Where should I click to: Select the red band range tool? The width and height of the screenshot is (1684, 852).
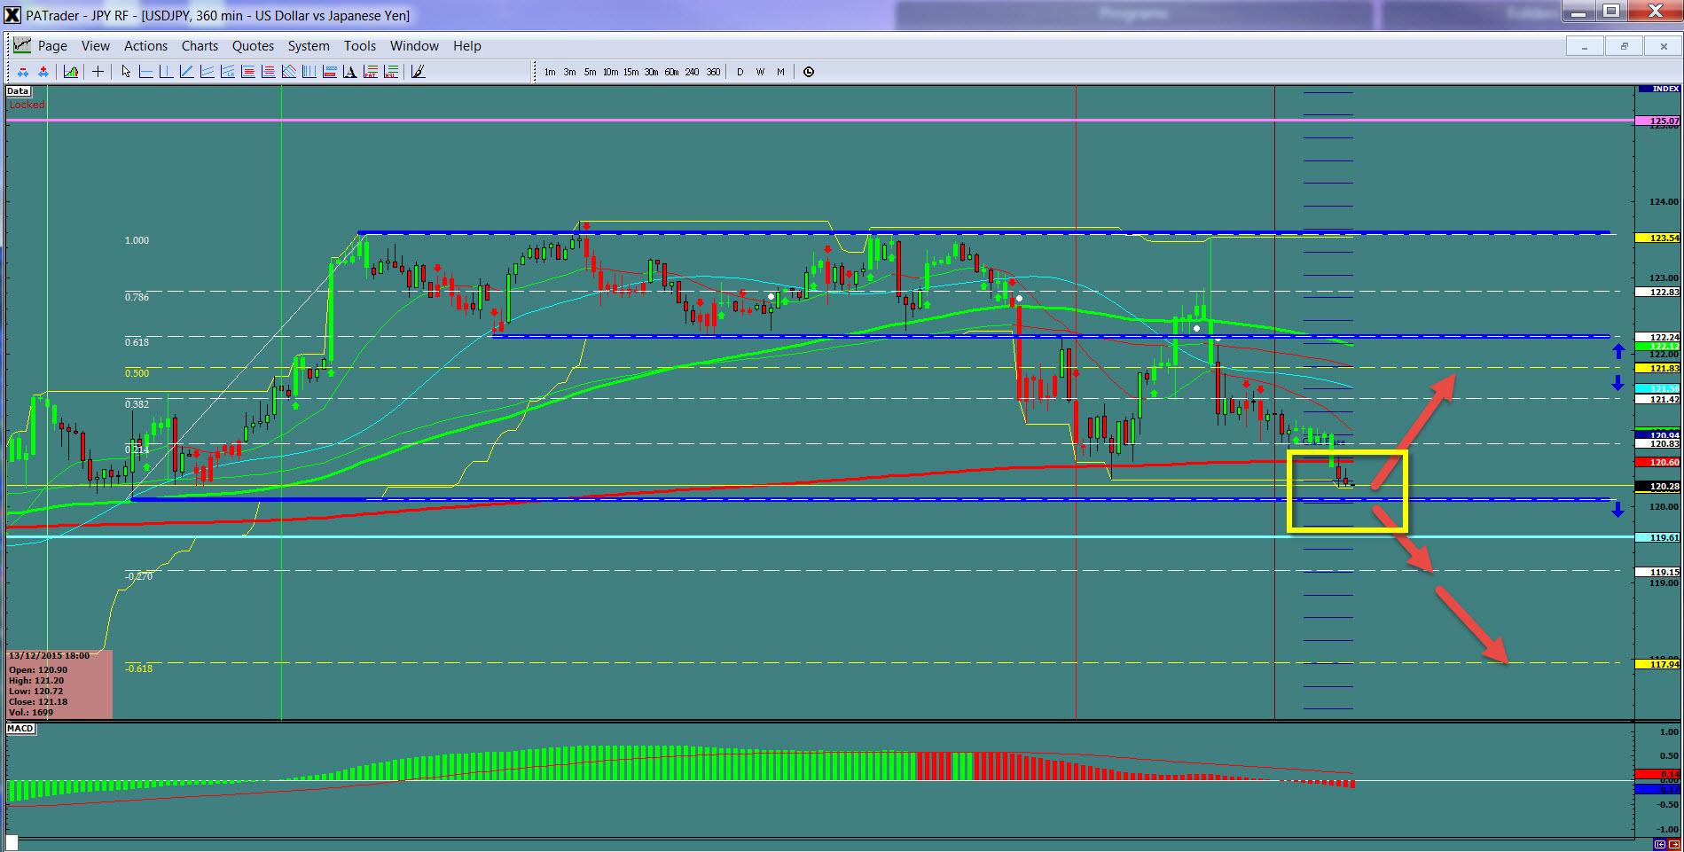click(x=329, y=72)
